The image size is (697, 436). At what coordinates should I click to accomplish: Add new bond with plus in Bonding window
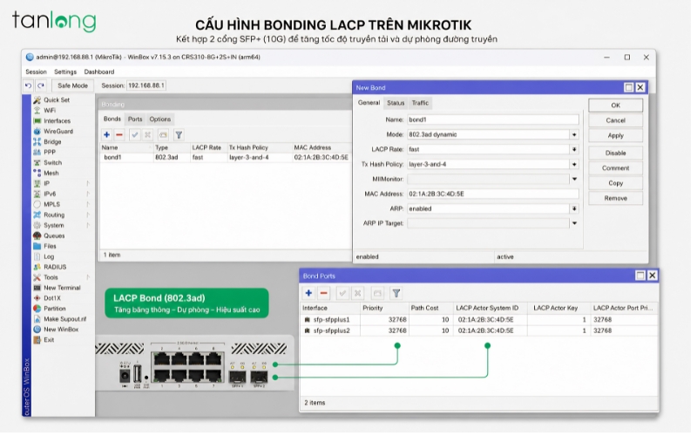107,136
